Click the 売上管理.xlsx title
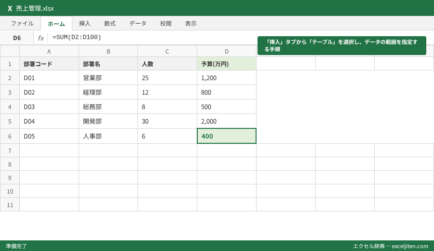 35,9
